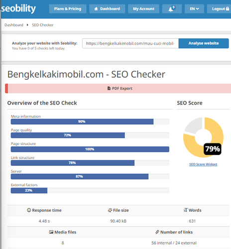Click the File size scale icon

pyautogui.click(x=110, y=210)
